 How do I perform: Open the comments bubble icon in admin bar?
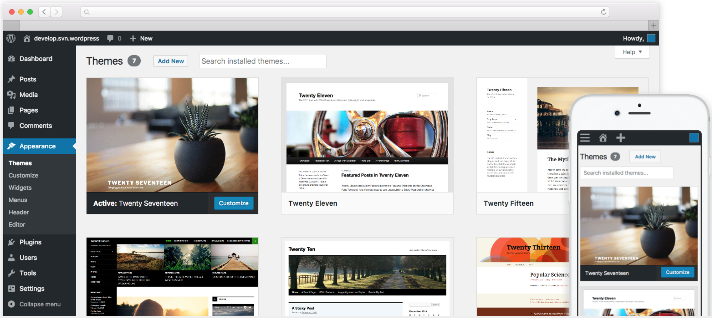coord(110,39)
